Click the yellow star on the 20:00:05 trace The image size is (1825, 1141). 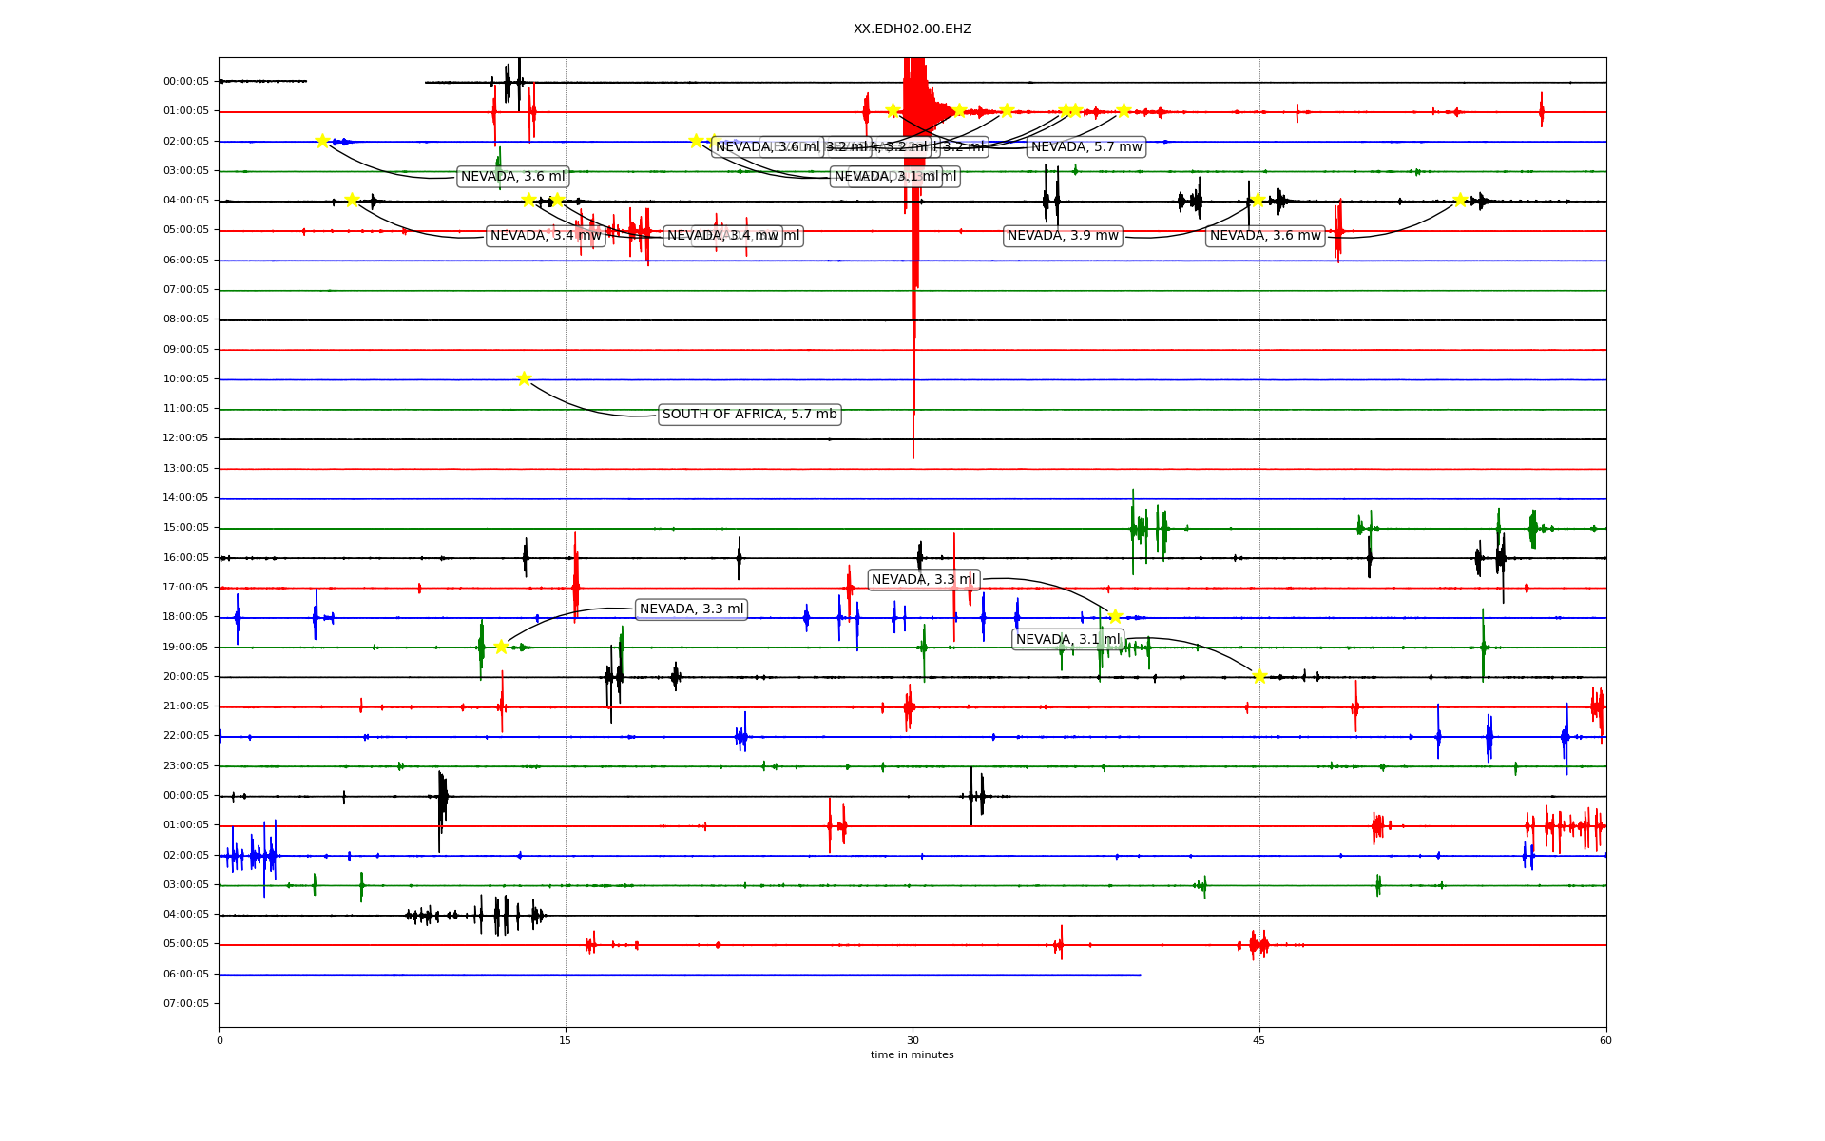[x=1259, y=676]
